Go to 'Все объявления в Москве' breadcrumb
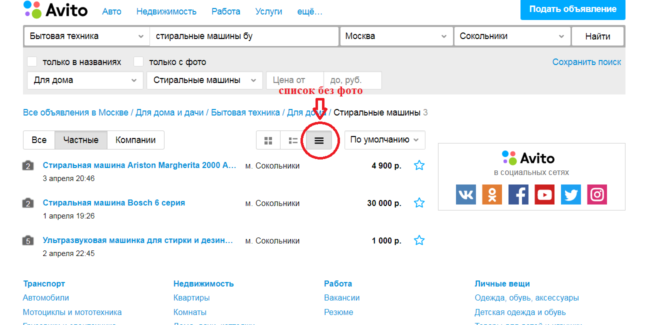The width and height of the screenshot is (648, 325). click(75, 112)
